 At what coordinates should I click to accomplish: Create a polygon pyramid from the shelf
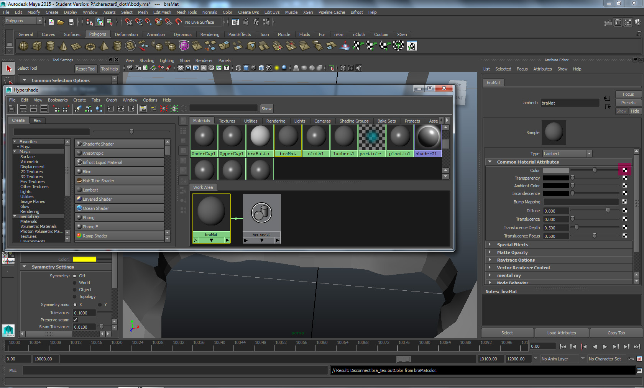click(x=104, y=46)
